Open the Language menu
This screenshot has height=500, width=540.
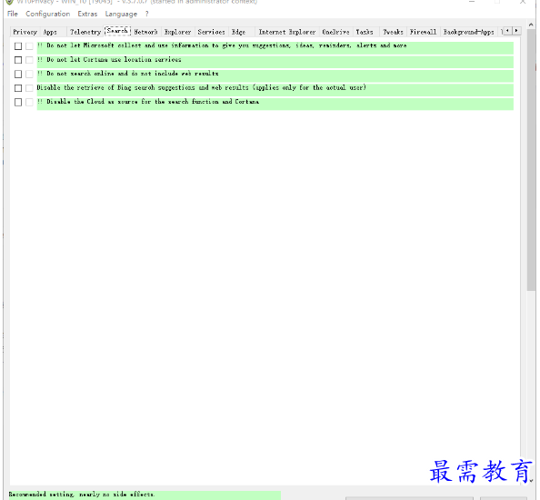pos(121,14)
